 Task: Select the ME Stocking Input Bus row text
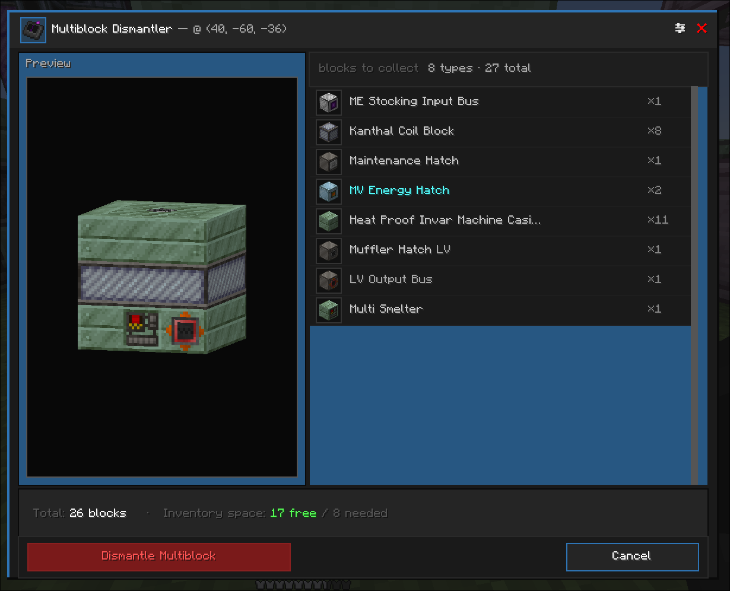[x=414, y=101]
